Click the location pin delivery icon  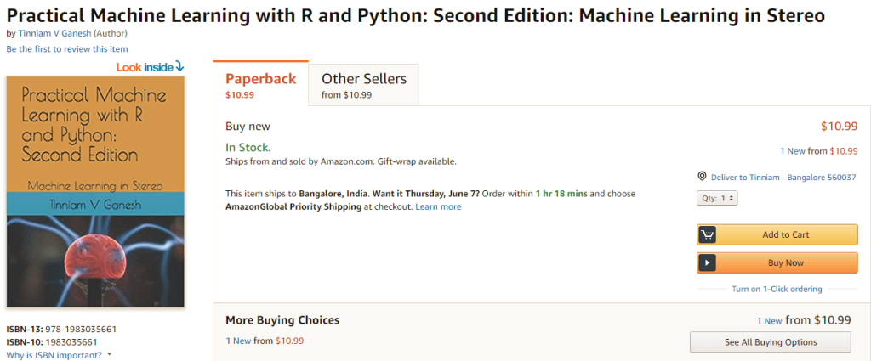point(702,177)
